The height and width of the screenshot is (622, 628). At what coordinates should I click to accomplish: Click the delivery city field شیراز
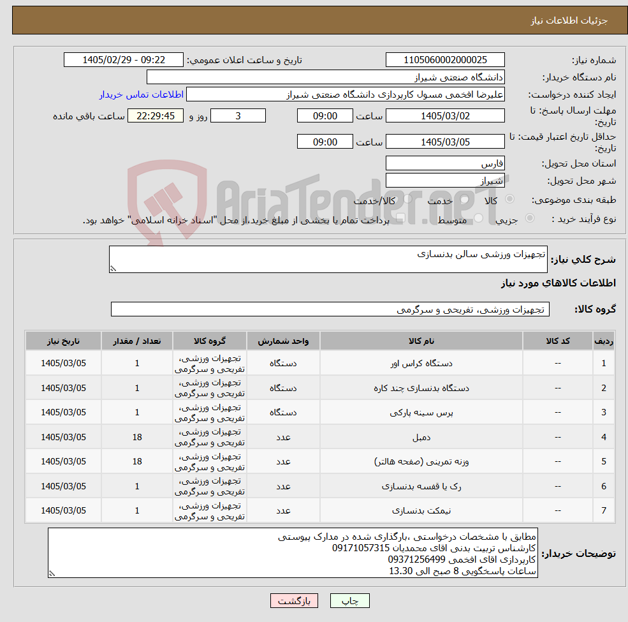[x=445, y=181]
